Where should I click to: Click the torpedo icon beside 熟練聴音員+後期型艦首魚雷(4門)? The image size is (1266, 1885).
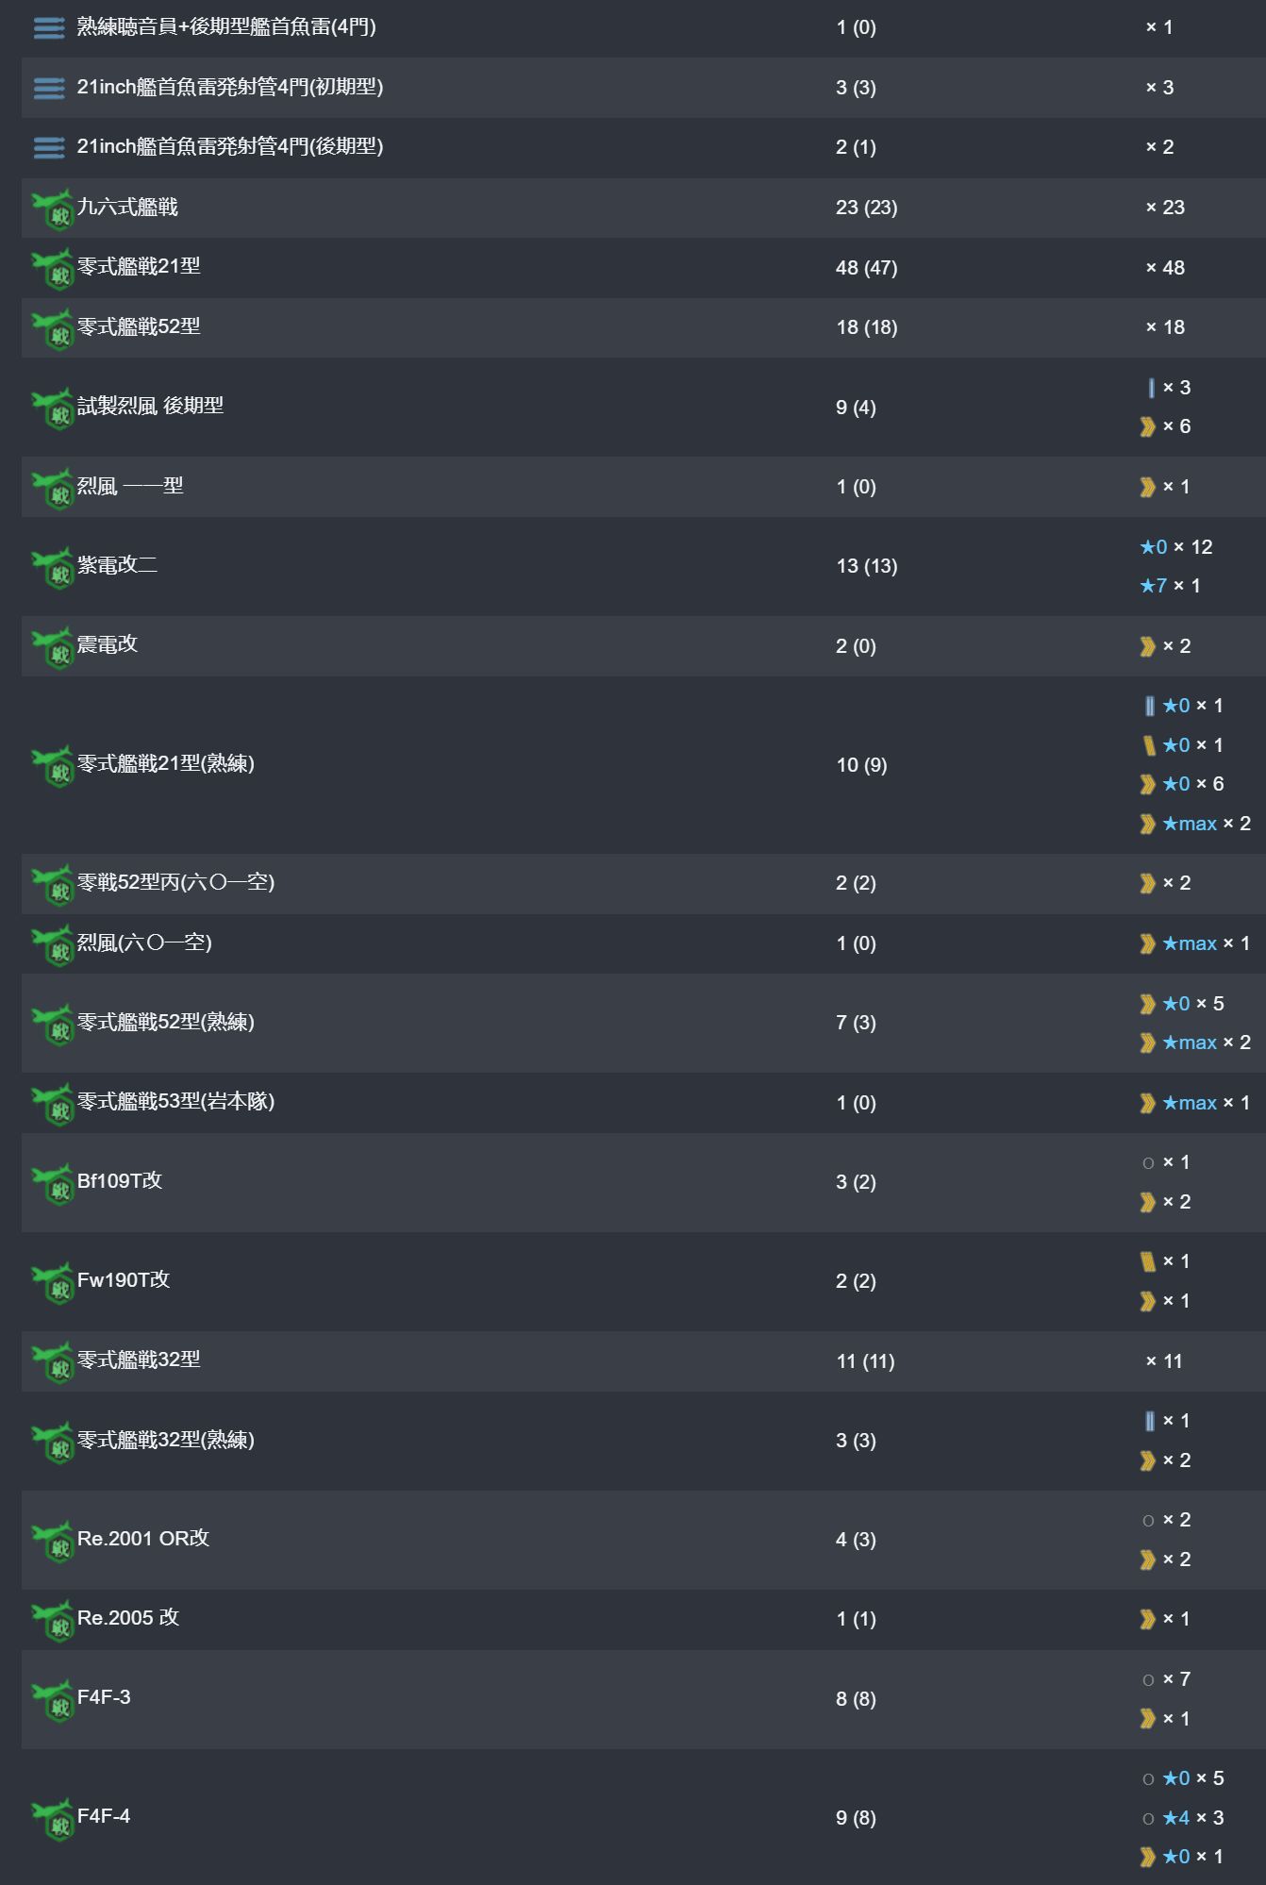(x=49, y=28)
